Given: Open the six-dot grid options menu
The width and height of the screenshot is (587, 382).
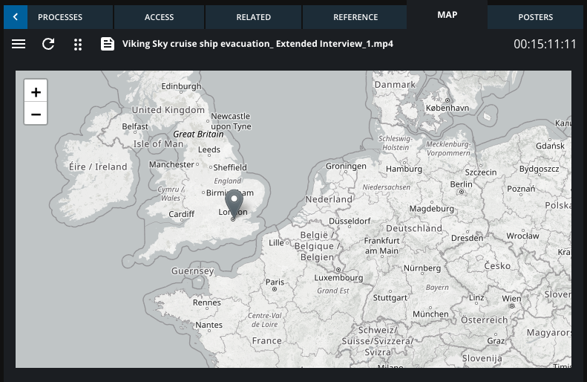Looking at the screenshot, I should pyautogui.click(x=78, y=44).
